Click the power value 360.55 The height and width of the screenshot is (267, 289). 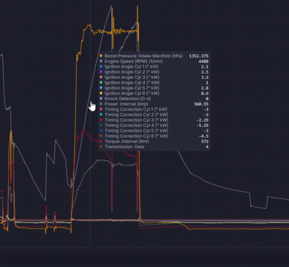pos(201,104)
